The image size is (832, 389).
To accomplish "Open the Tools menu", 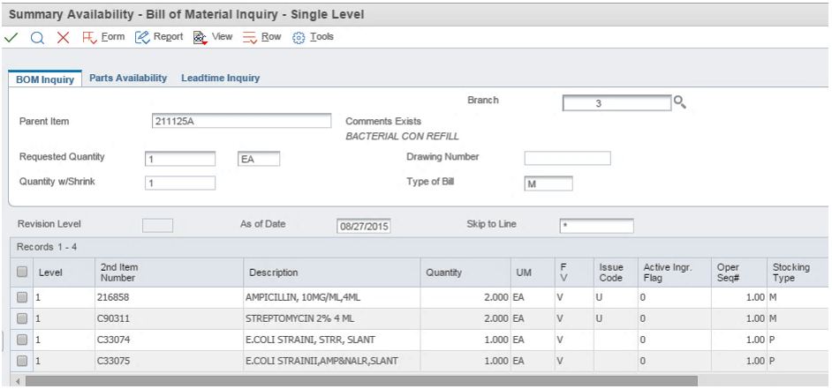I will click(321, 36).
